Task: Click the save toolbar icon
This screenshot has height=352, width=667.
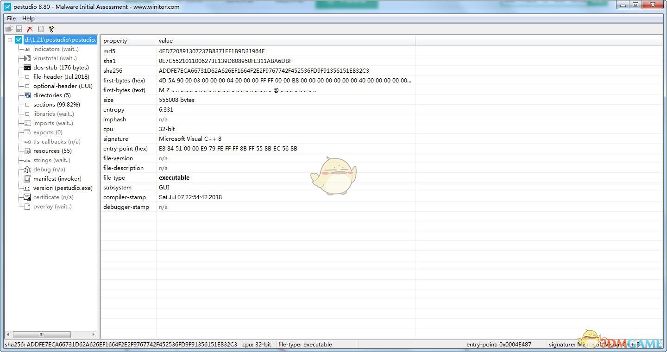Action: pos(19,29)
